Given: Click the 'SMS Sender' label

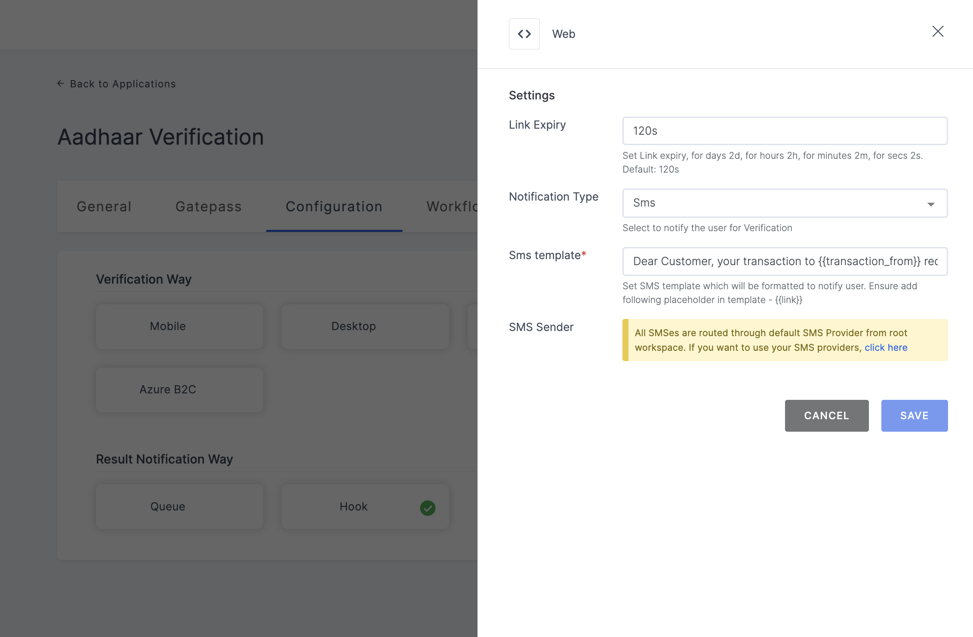Looking at the screenshot, I should coord(541,327).
